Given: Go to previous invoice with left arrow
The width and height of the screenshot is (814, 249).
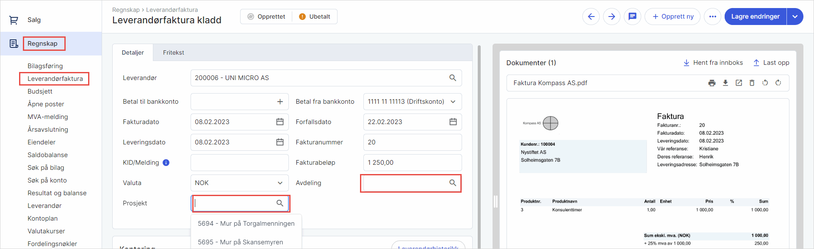Looking at the screenshot, I should click(591, 17).
